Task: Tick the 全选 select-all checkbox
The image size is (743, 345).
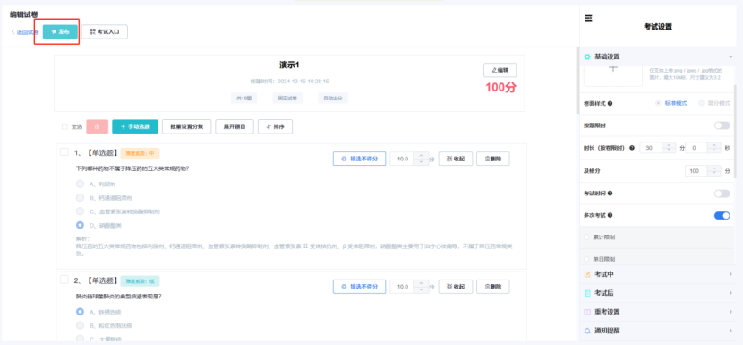Action: (64, 126)
